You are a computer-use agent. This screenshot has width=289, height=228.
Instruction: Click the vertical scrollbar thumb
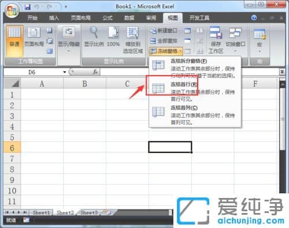[x=283, y=119]
